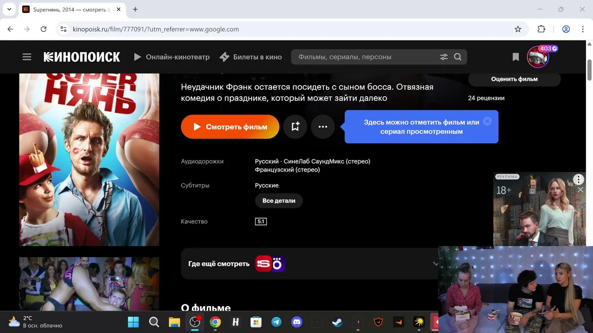Bookmark this page with the star icon
Image resolution: width=593 pixels, height=333 pixels.
click(518, 29)
